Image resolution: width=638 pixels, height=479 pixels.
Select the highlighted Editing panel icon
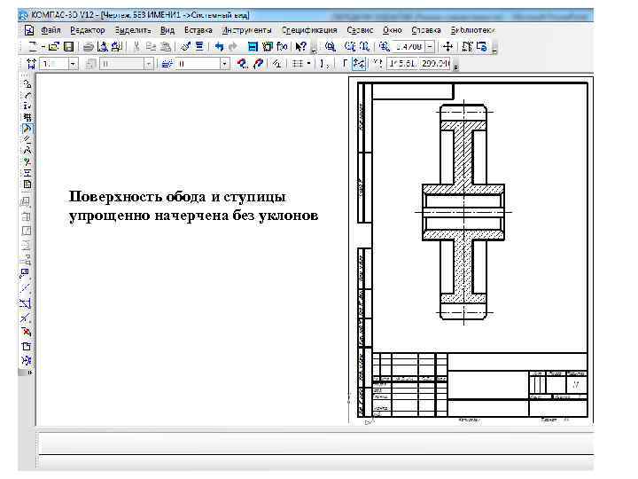tap(27, 129)
